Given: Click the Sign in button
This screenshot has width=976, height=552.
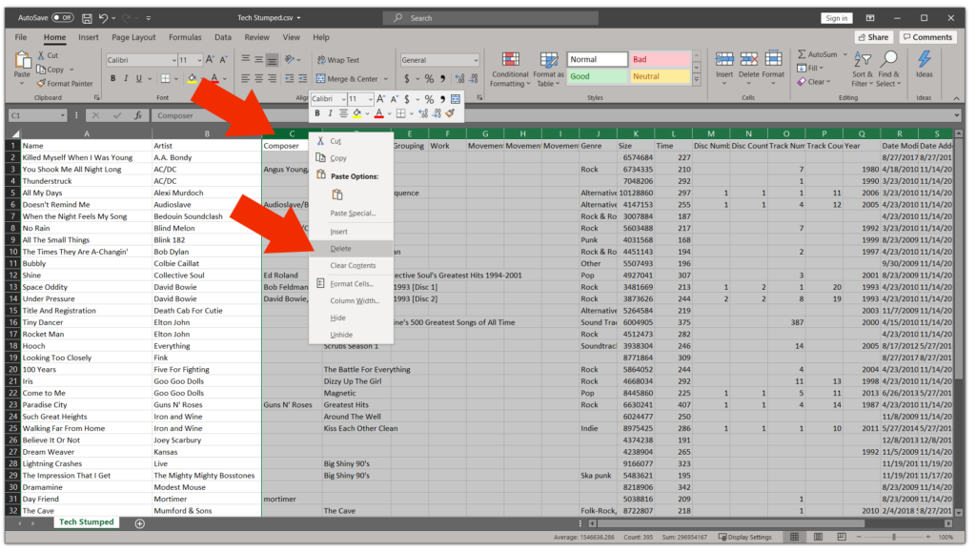Looking at the screenshot, I should pyautogui.click(x=836, y=18).
